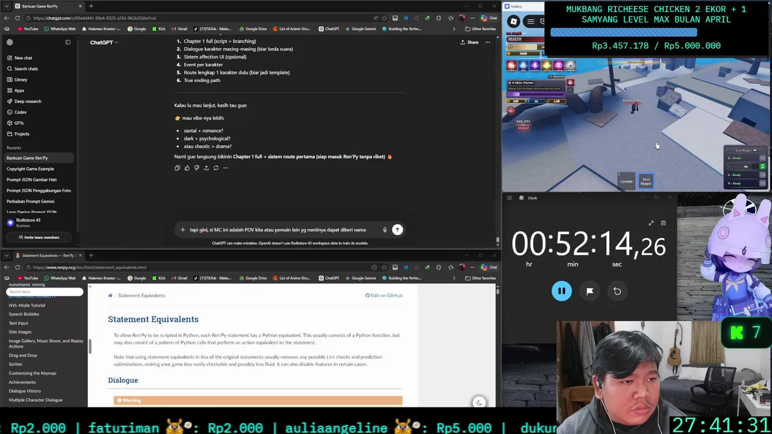Click the Search docs field
The width and height of the screenshot is (772, 434).
point(45,292)
